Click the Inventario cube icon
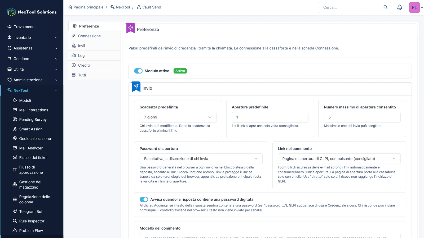This screenshot has width=424, height=238. coord(10,37)
